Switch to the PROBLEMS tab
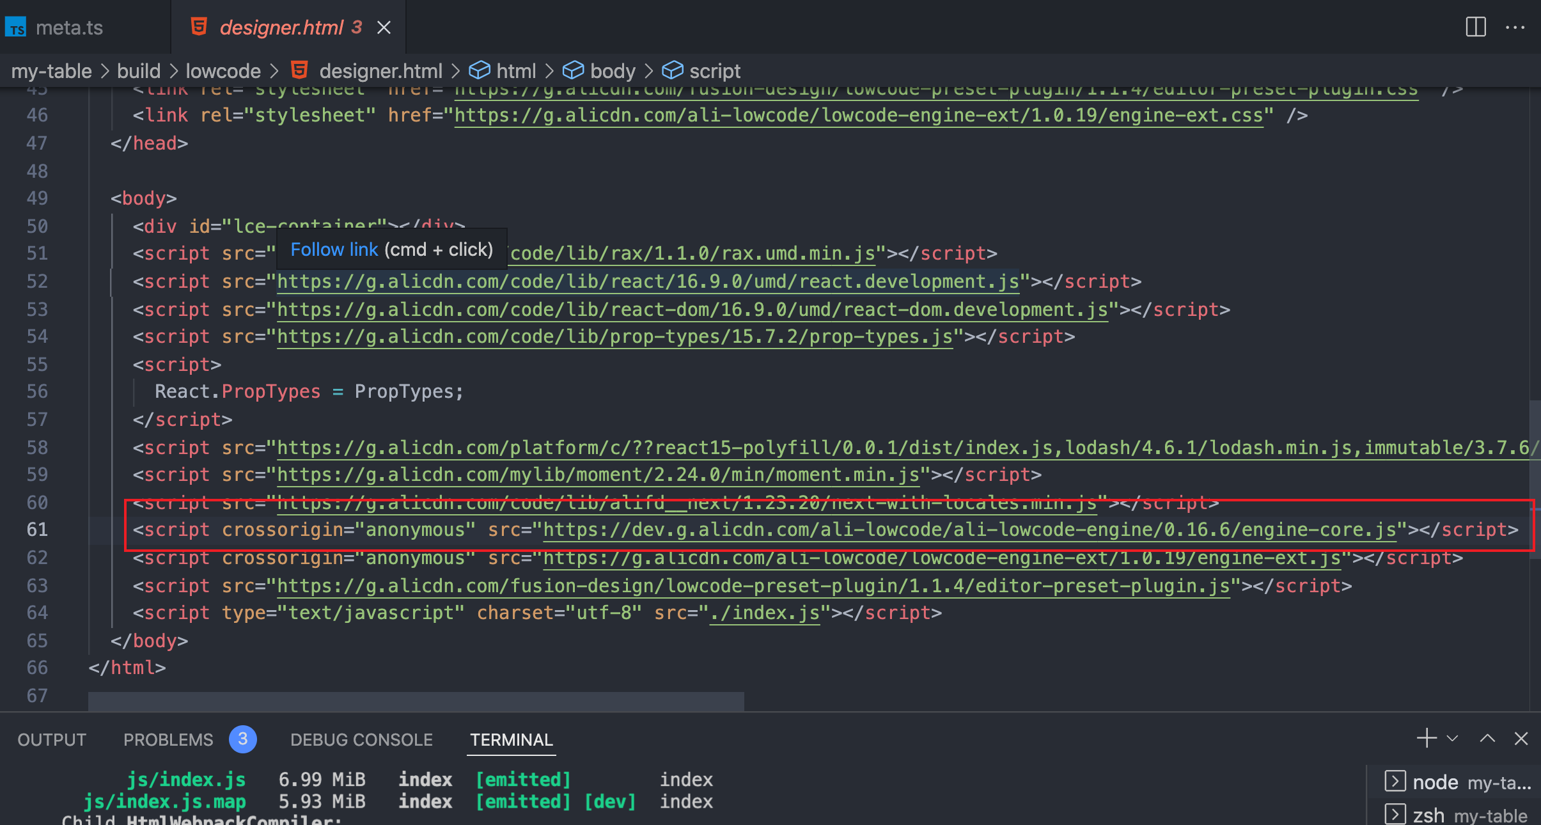The height and width of the screenshot is (825, 1541). click(x=168, y=739)
